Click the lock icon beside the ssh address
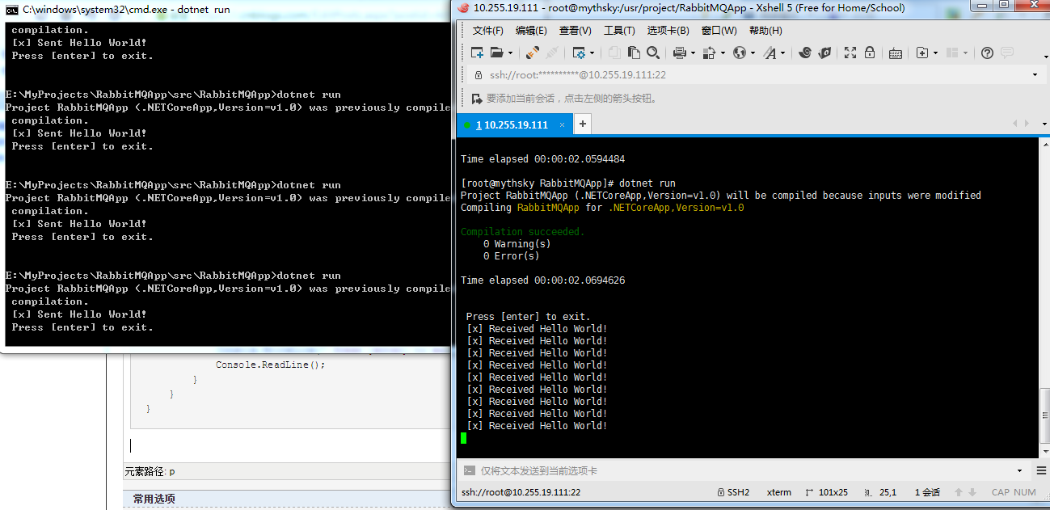Screen dimensions: 1050x510 click(x=479, y=74)
